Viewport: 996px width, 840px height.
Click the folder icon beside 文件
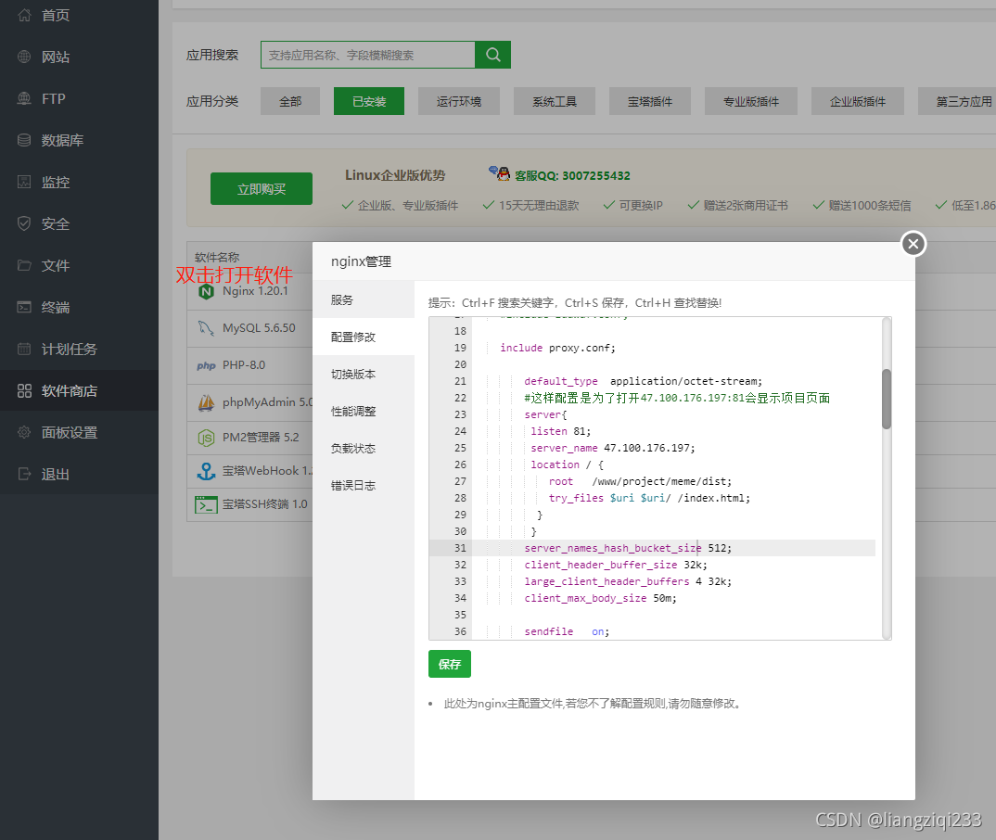point(24,265)
